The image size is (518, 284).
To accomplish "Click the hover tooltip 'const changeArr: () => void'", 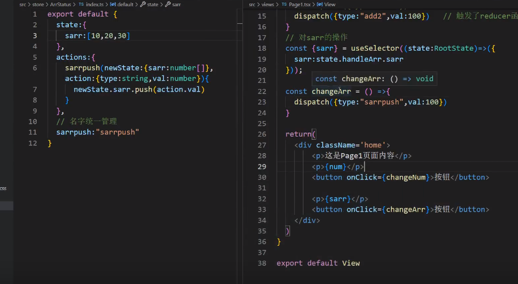I will (x=374, y=79).
